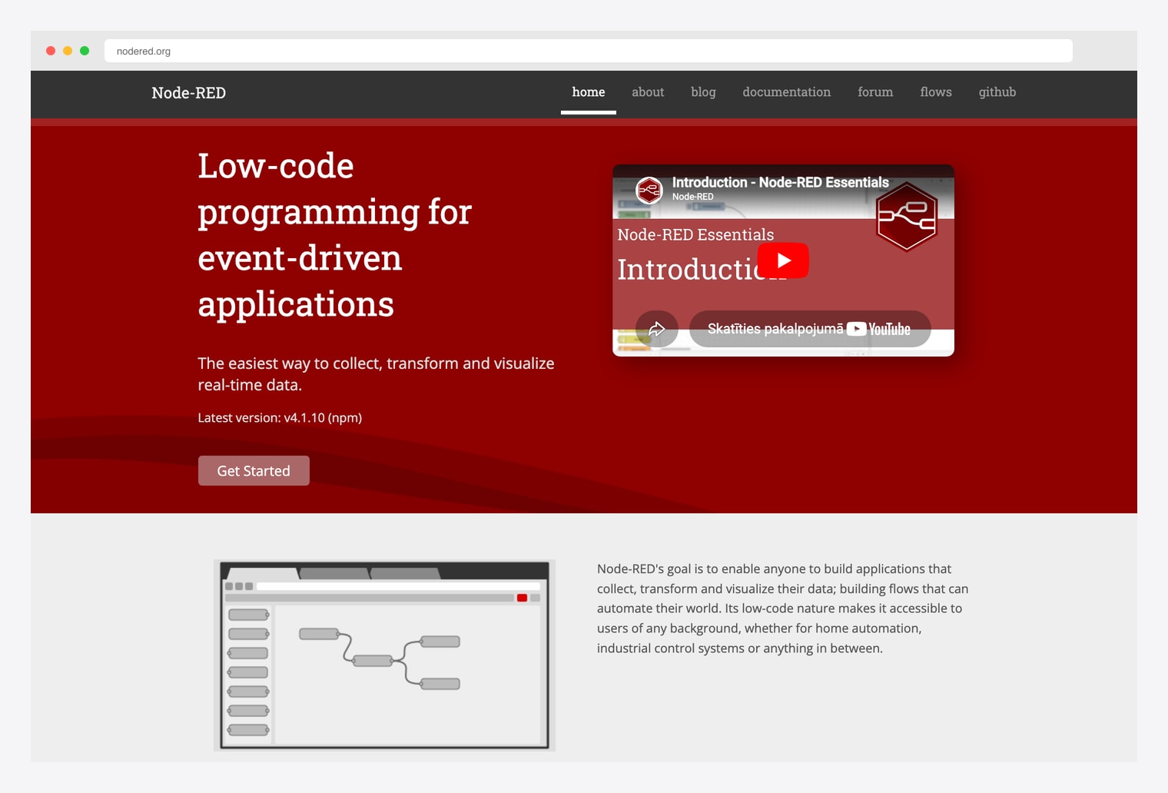Click the yellow browser minimize dot
The height and width of the screenshot is (793, 1168).
pyautogui.click(x=68, y=51)
